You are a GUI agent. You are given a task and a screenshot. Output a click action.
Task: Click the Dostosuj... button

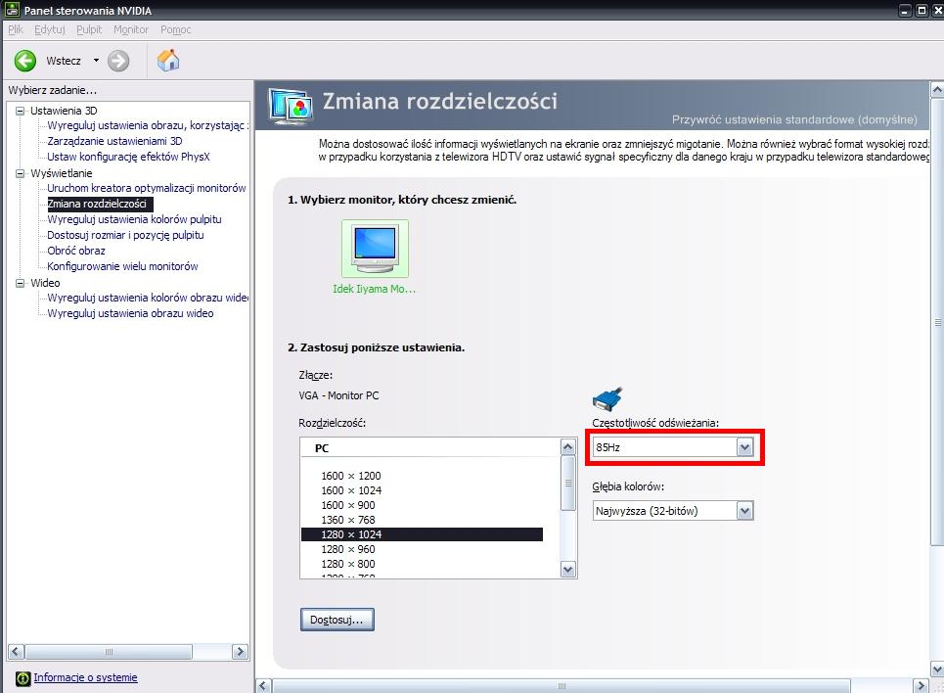[x=337, y=620]
